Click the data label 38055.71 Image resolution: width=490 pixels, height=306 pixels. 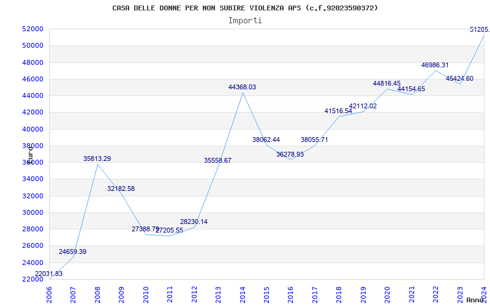coord(314,140)
